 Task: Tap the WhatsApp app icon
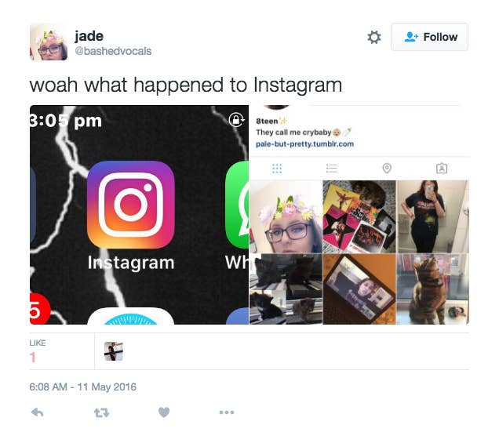pos(237,205)
